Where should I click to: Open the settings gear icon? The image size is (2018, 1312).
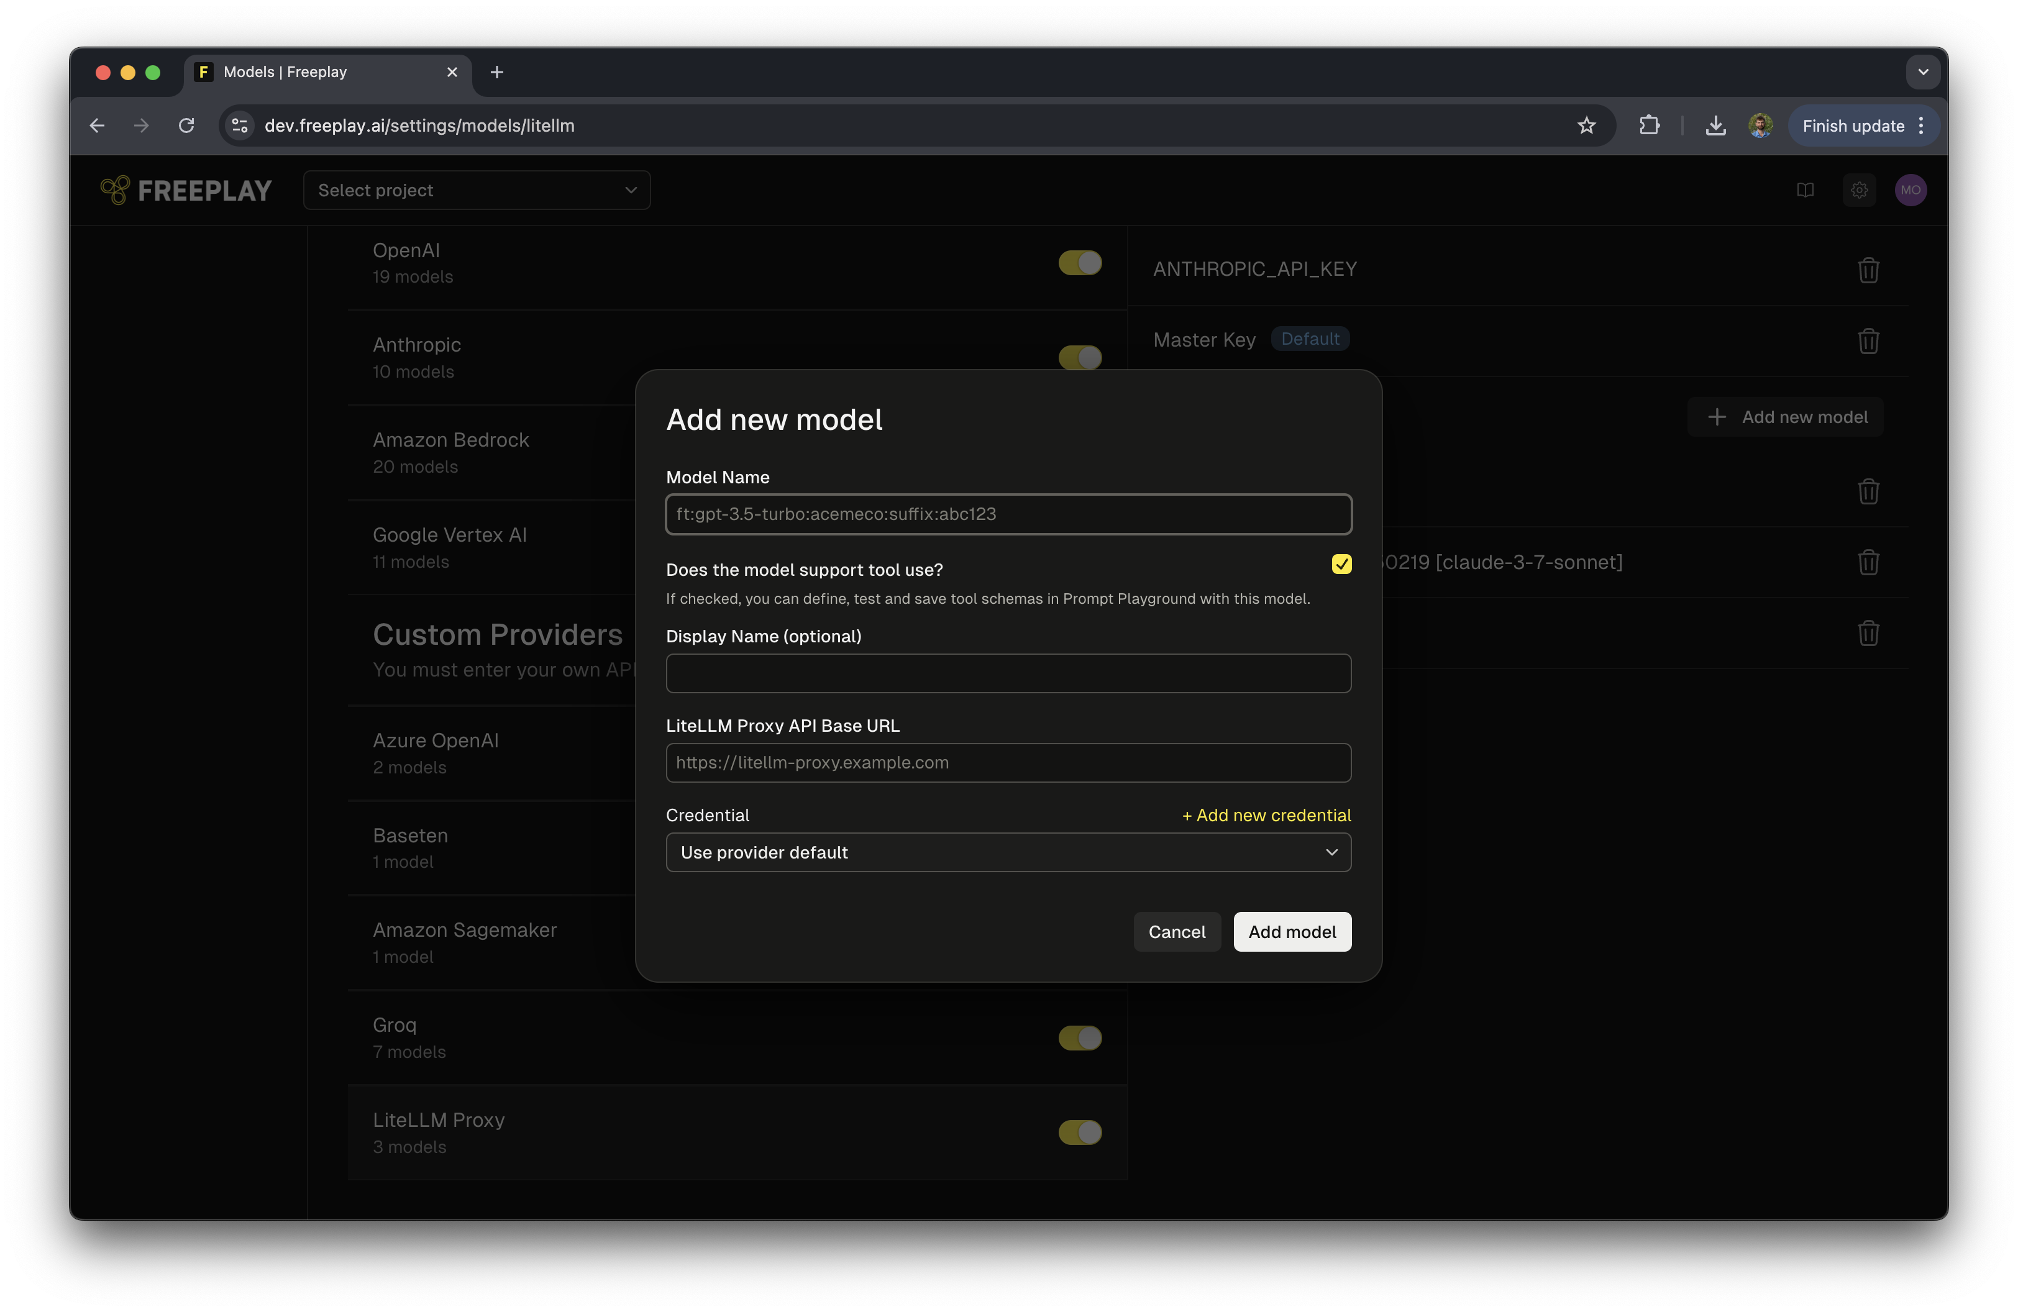pyautogui.click(x=1858, y=190)
